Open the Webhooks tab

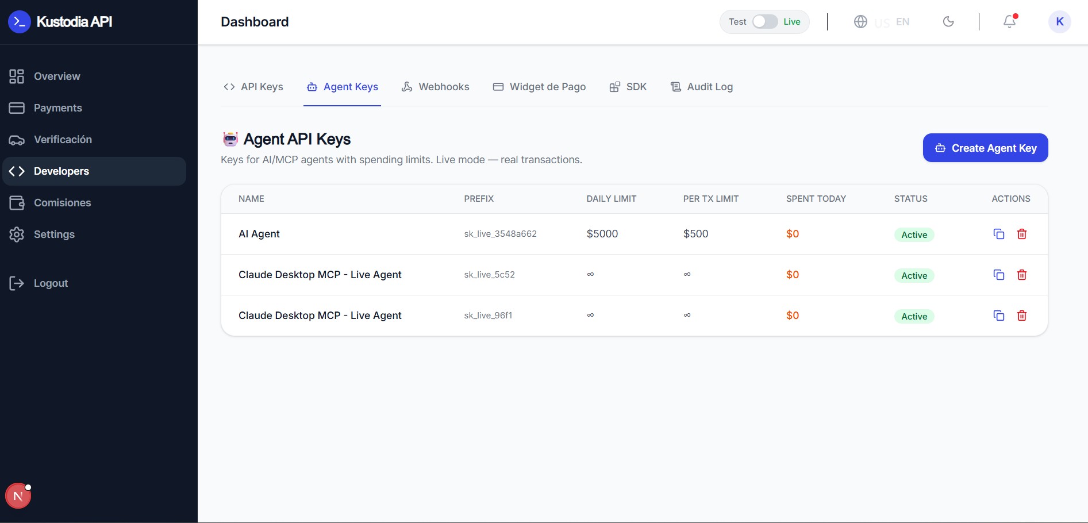pyautogui.click(x=436, y=87)
